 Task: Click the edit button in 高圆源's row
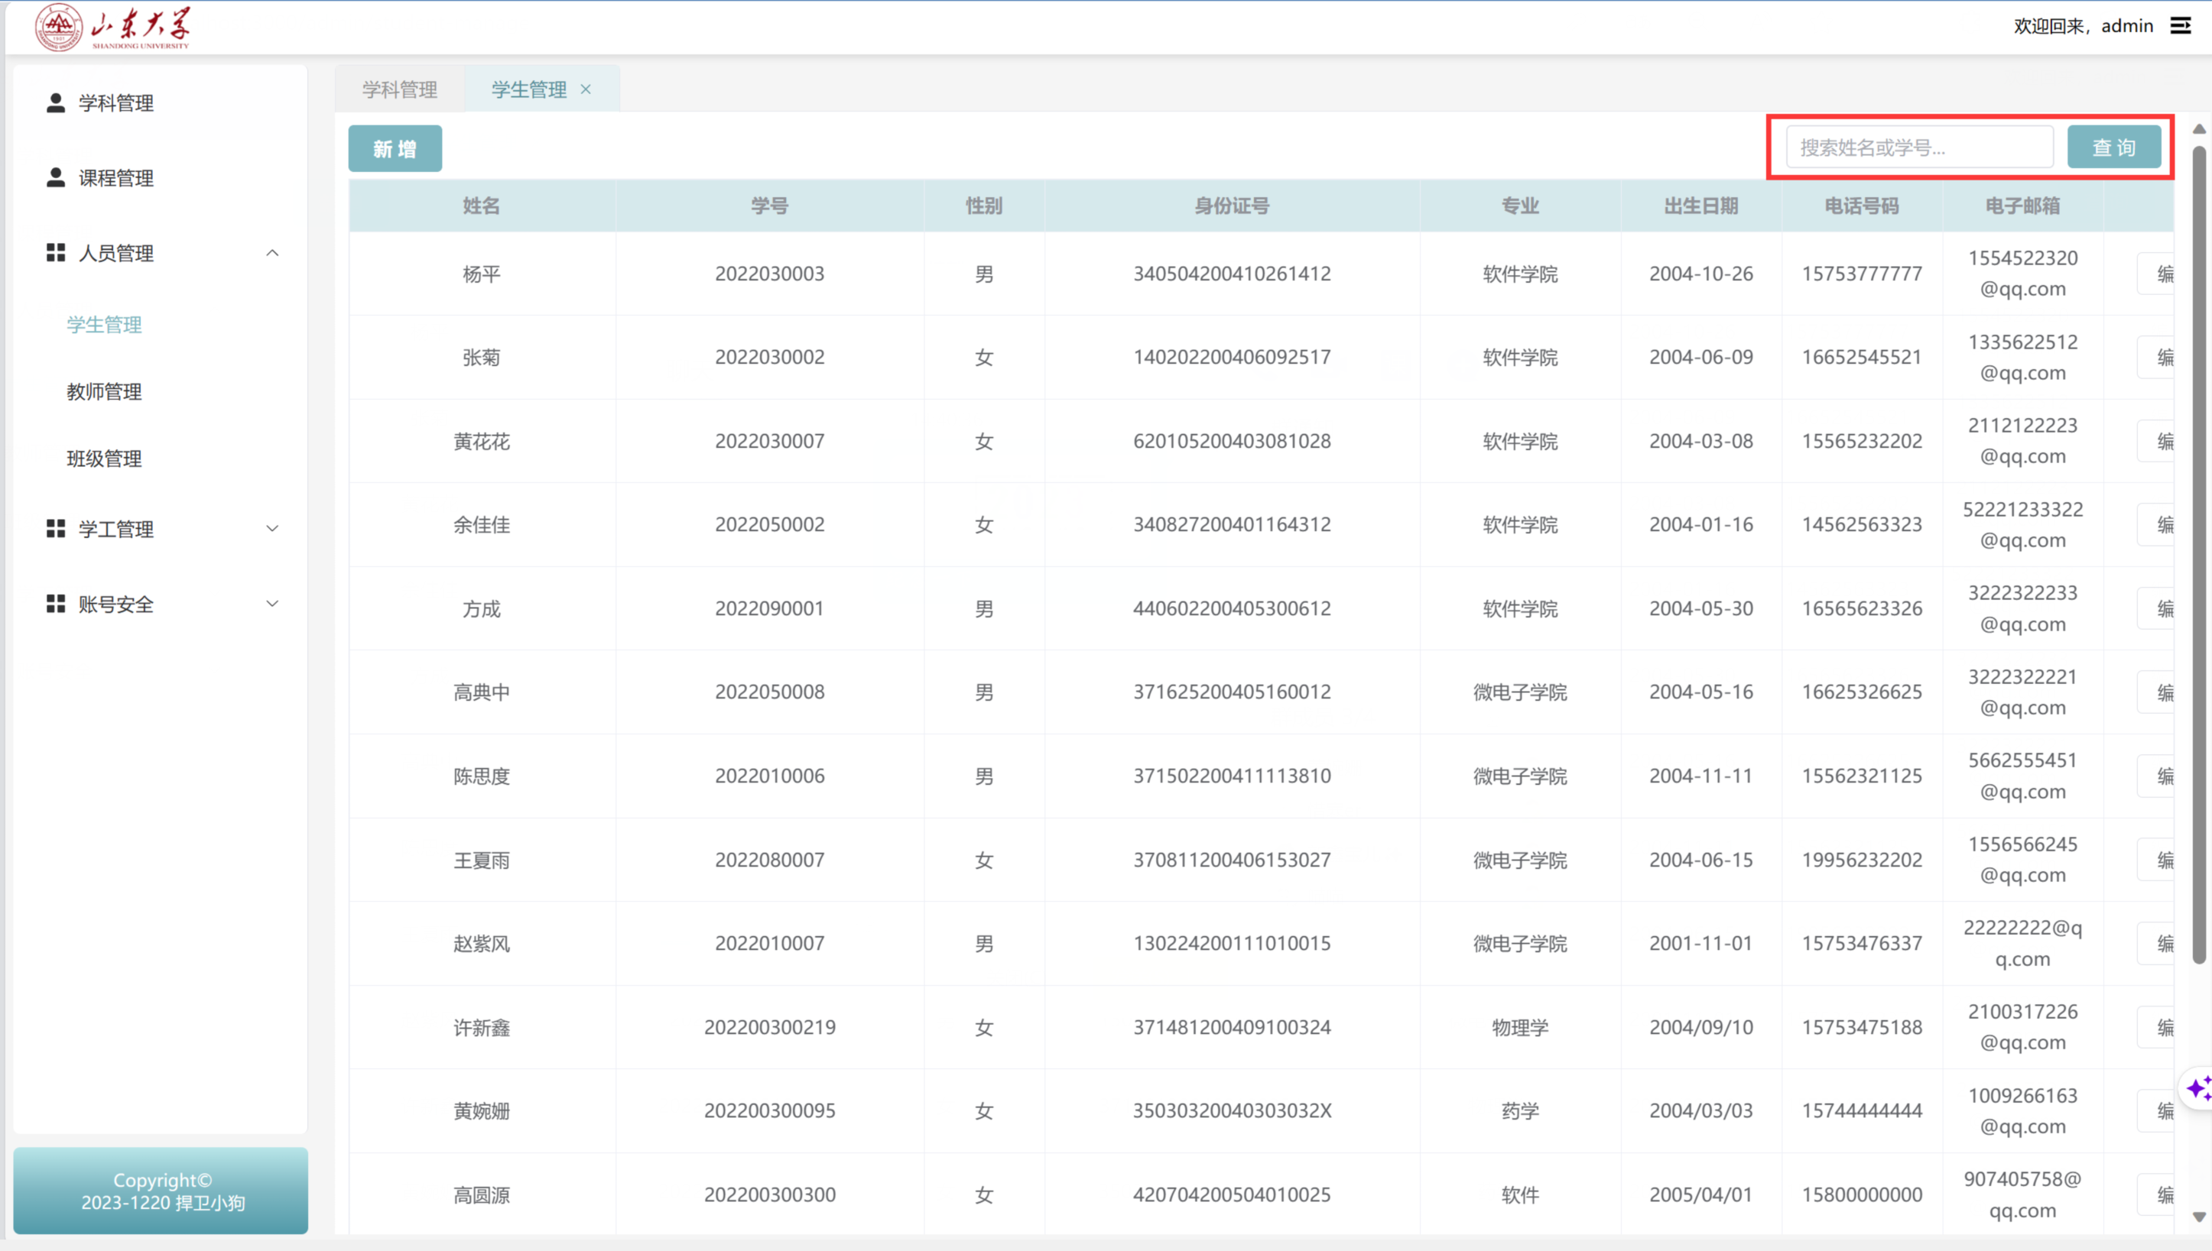pos(2156,1195)
